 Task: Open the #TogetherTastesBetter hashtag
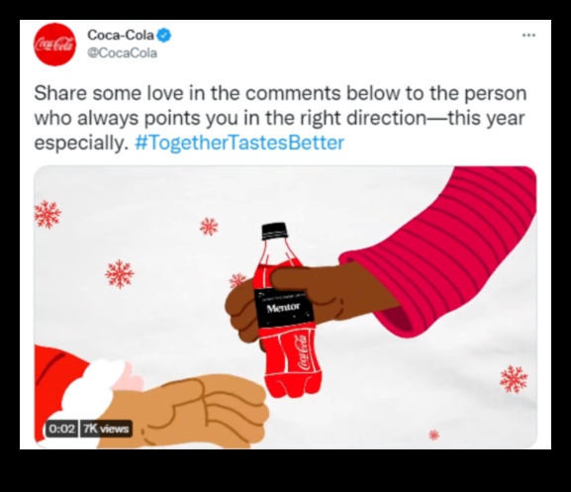click(239, 143)
